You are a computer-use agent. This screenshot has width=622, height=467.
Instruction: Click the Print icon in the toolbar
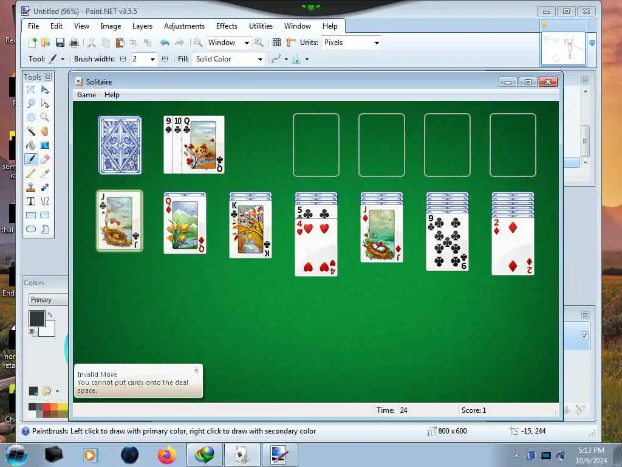(73, 43)
